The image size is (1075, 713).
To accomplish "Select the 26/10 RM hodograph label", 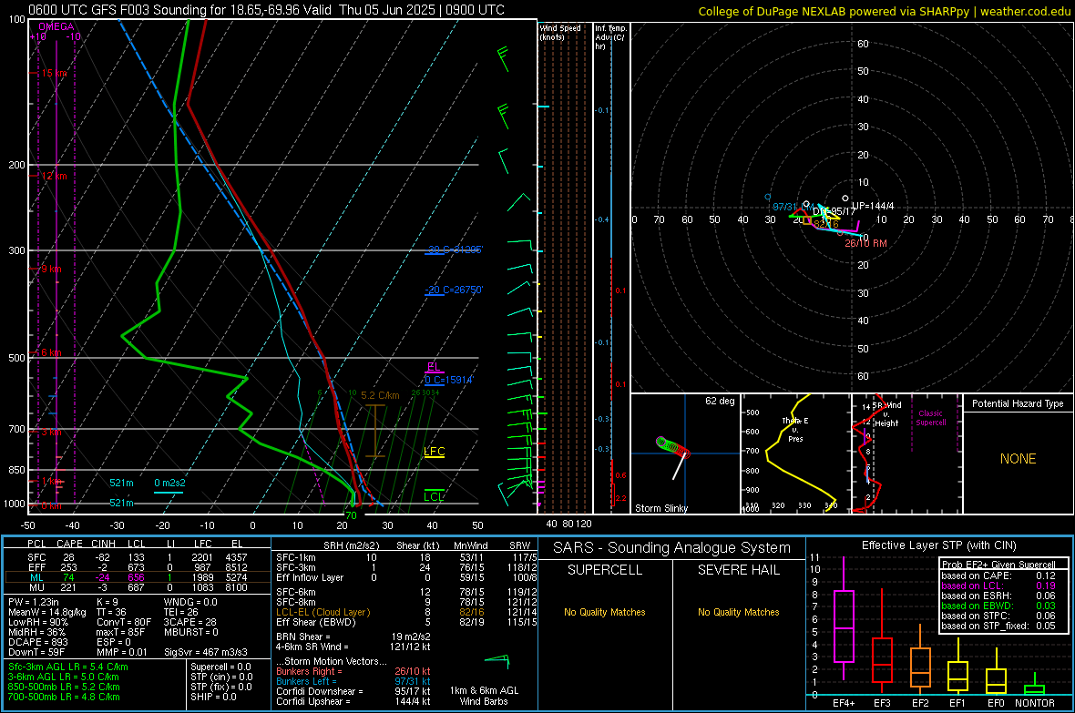I will pos(865,243).
